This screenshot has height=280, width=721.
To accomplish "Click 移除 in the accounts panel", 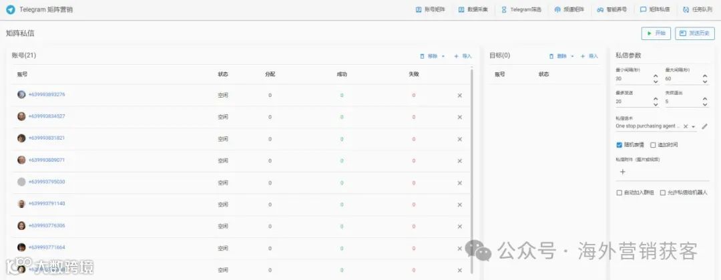I will [x=429, y=56].
